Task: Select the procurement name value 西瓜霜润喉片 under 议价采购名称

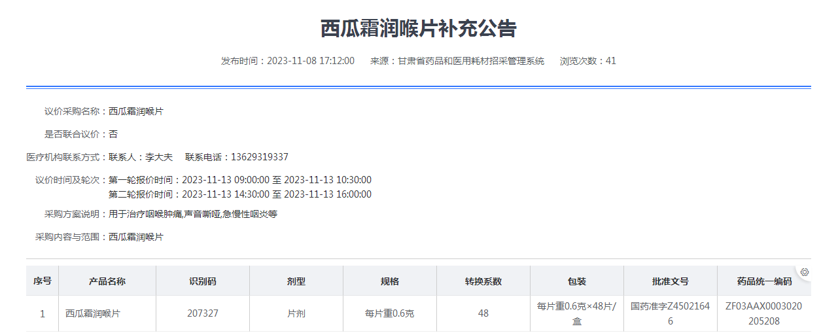Action: pyautogui.click(x=136, y=111)
